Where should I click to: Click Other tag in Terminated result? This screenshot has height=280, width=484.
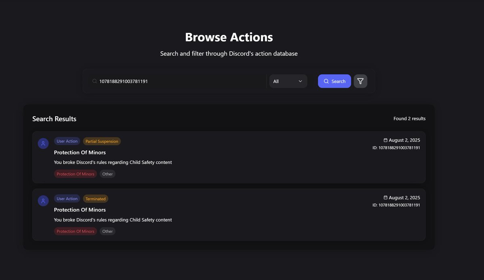coord(107,231)
